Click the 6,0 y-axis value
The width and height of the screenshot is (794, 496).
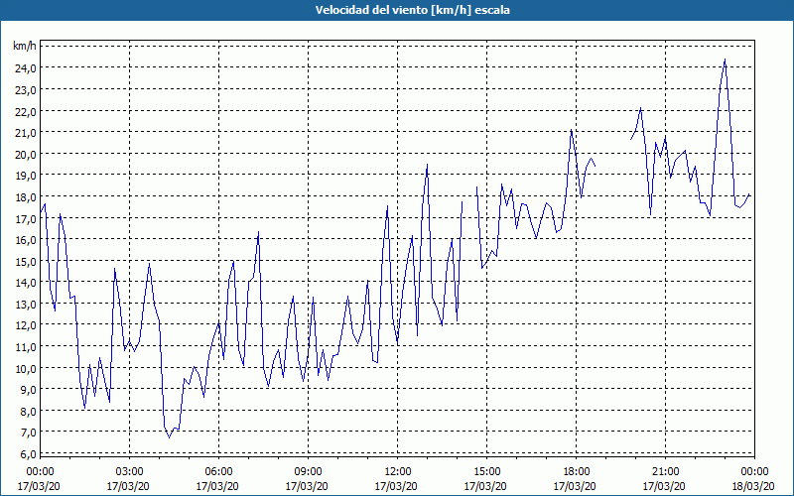(x=28, y=454)
